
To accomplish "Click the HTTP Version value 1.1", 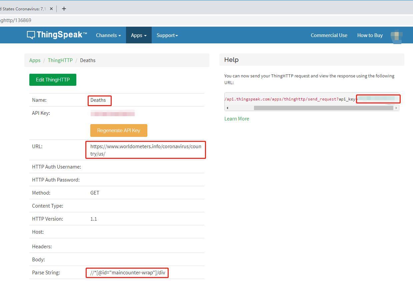I will 94,219.
